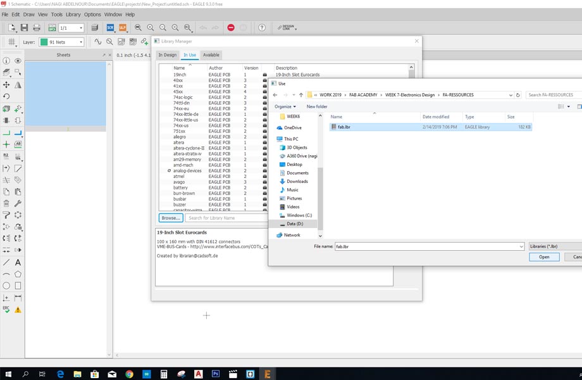Screen dimensions: 582x380
Task: Select the Rotate tool
Action: point(6,96)
